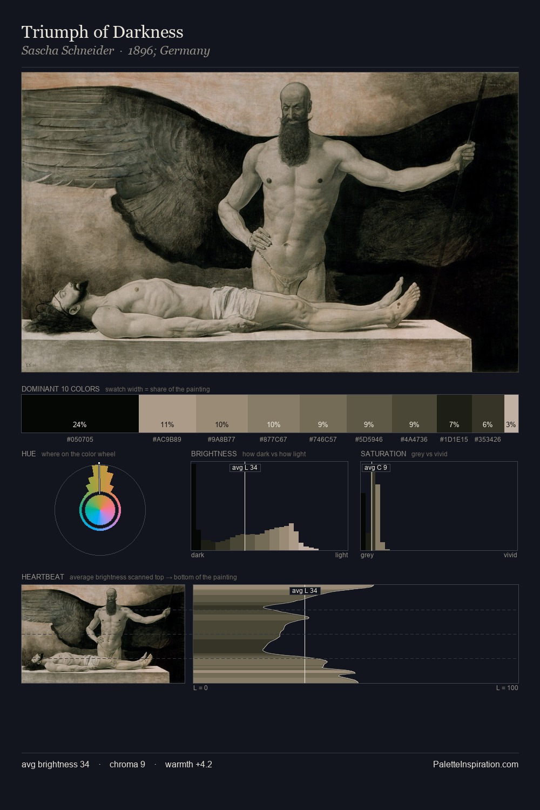Click the saturation histogram chart
540x810 pixels.
click(x=439, y=506)
